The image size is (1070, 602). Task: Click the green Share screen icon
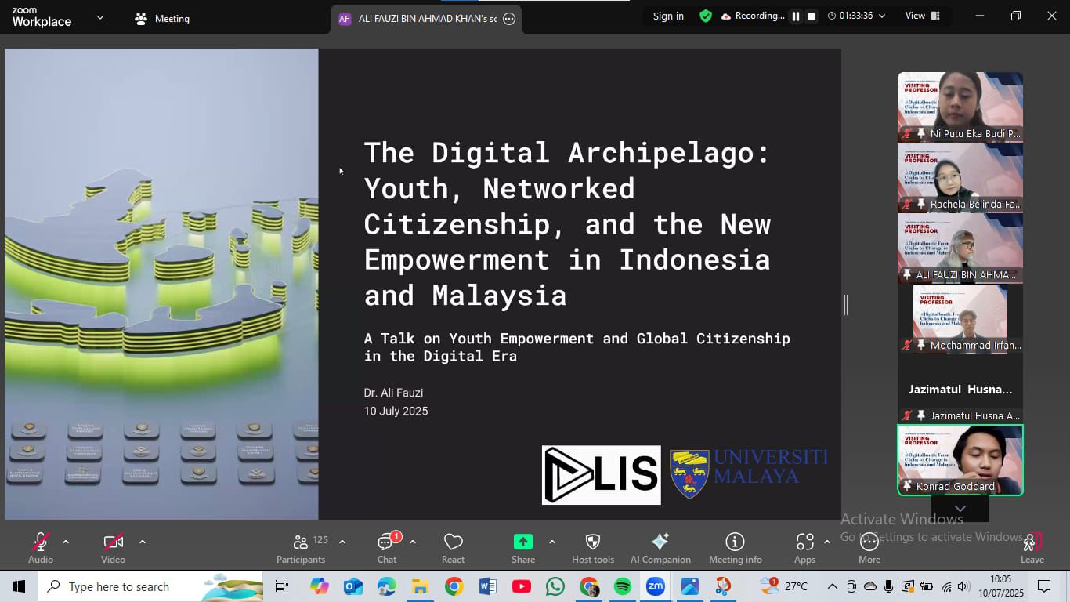[522, 542]
